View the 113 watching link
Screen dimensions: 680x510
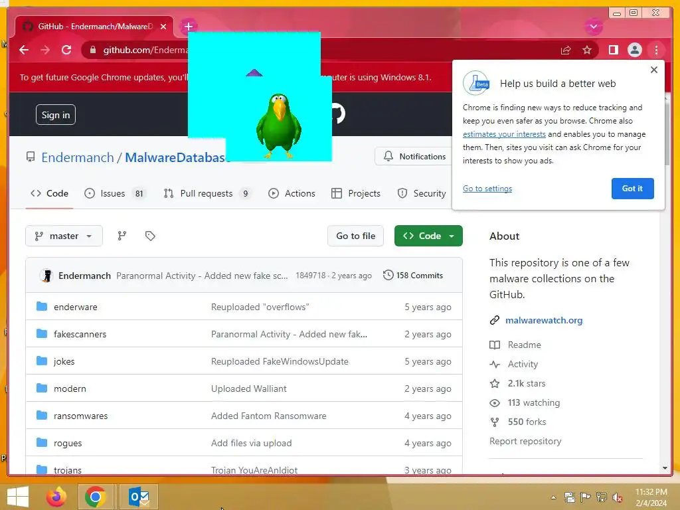525,403
